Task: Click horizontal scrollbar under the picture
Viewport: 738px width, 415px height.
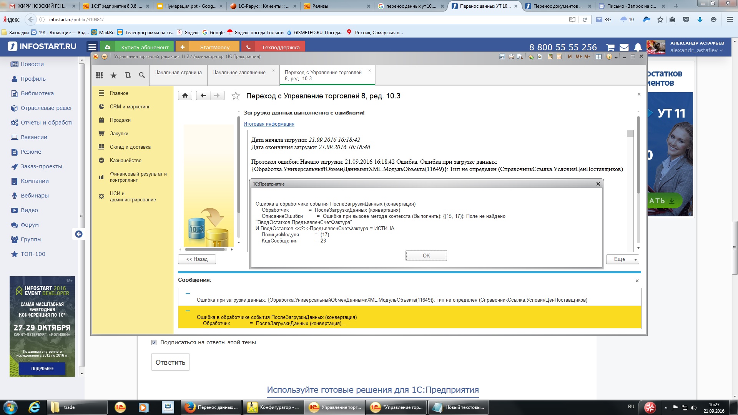Action: point(205,249)
